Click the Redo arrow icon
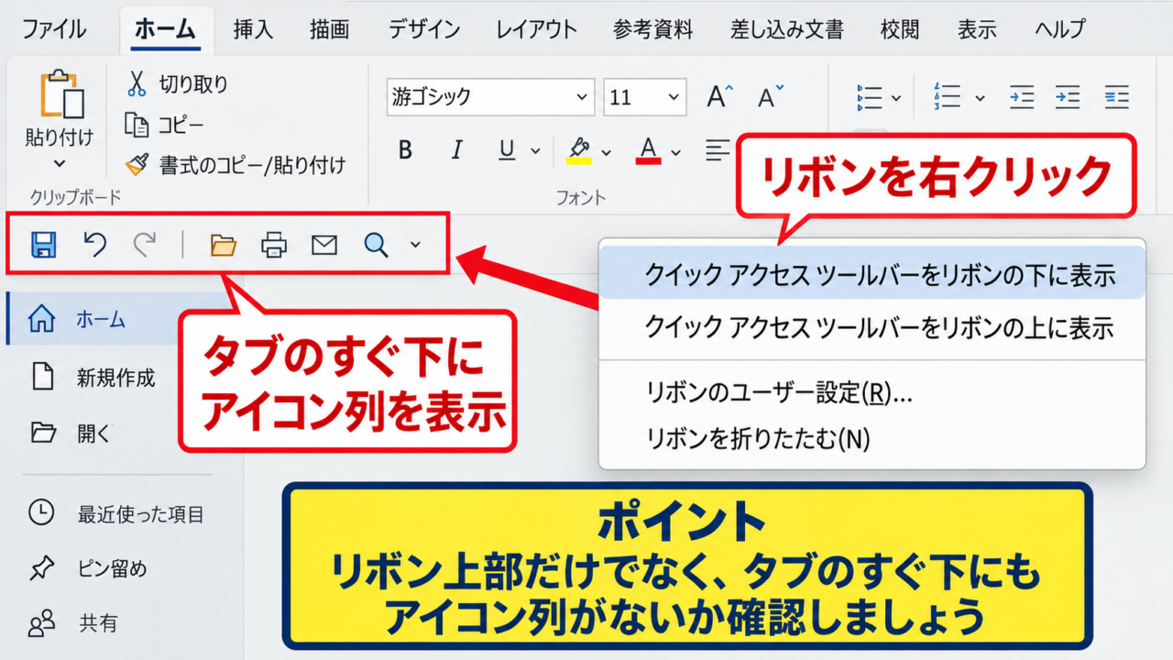Image resolution: width=1173 pixels, height=660 pixels. coord(145,244)
